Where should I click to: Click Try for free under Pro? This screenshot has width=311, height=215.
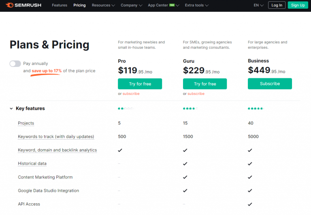coord(140,84)
